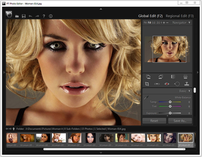Select the Crop tool

tap(147, 84)
